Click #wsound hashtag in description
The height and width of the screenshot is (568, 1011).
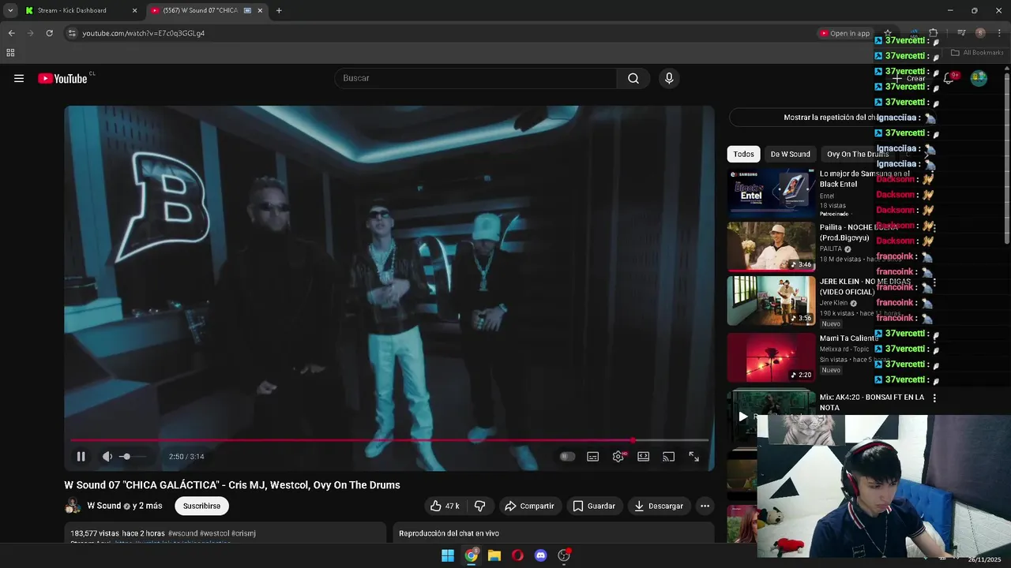tap(182, 533)
